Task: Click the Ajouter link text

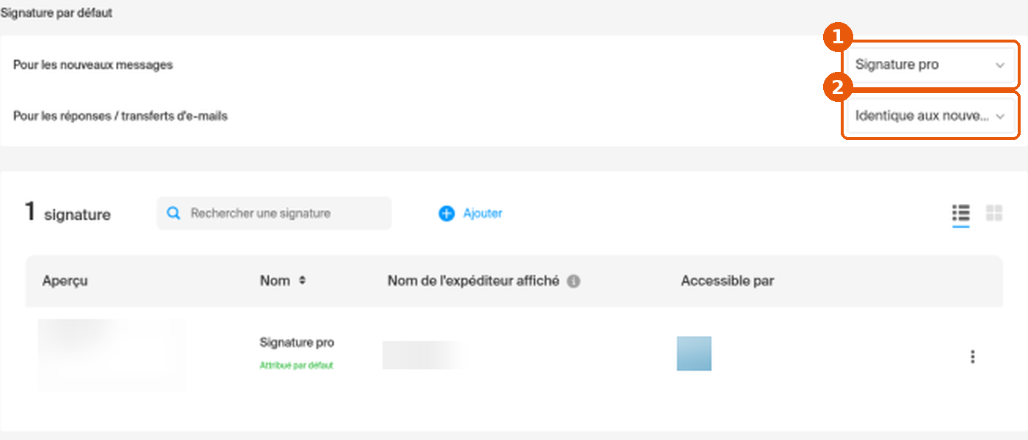Action: 482,213
